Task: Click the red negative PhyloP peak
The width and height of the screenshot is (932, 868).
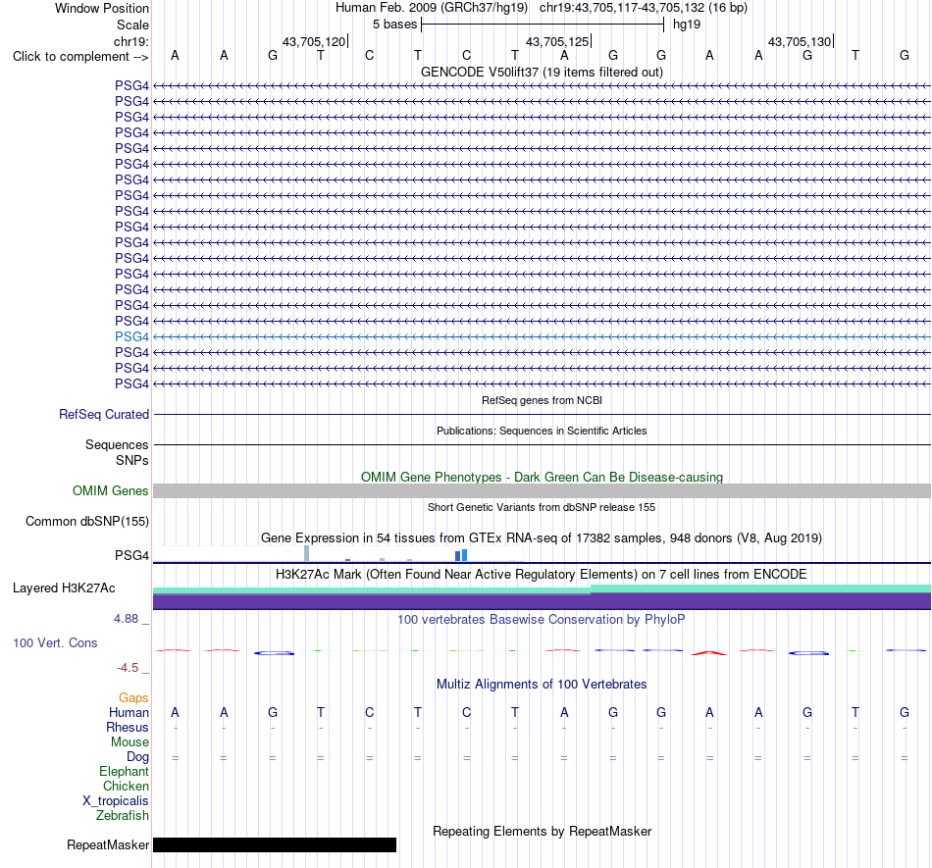Action: click(709, 653)
